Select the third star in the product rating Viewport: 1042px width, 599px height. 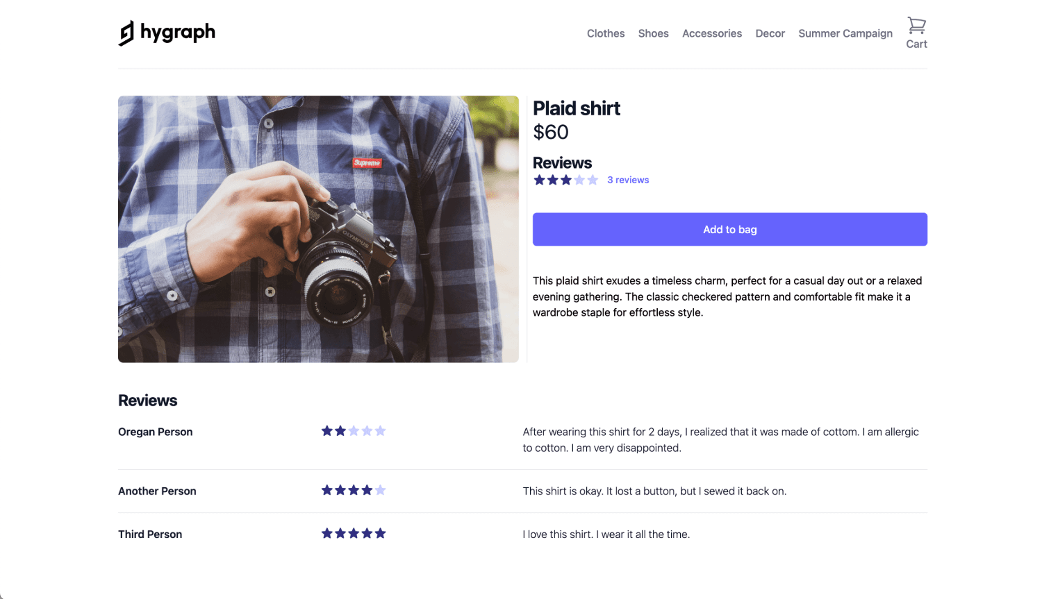click(x=565, y=179)
